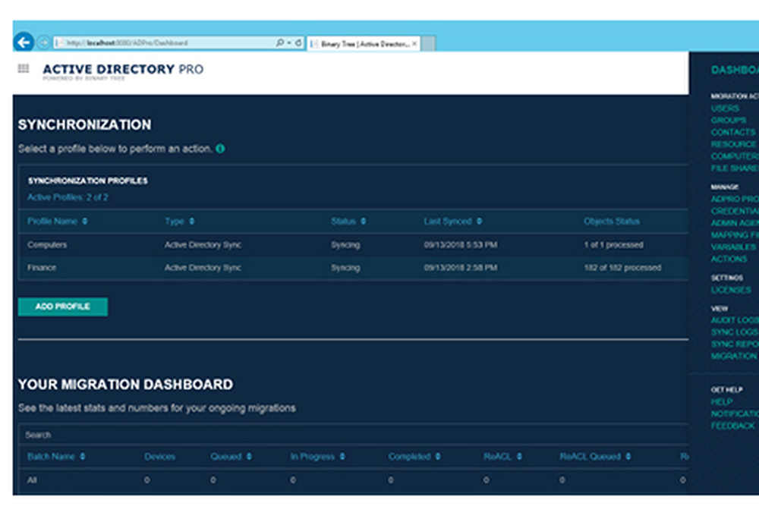This screenshot has width=759, height=522.
Task: Select the Binary Tree Active Directory tab
Action: point(363,43)
